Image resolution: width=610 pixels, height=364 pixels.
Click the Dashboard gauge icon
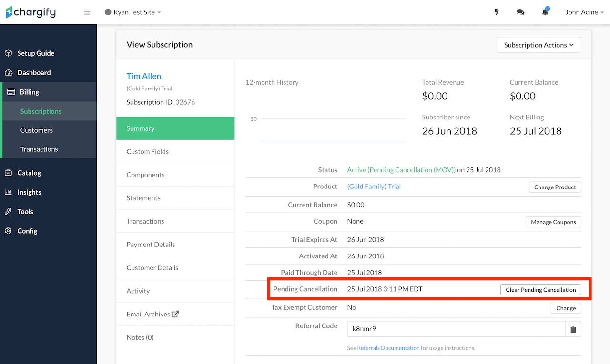tap(8, 73)
